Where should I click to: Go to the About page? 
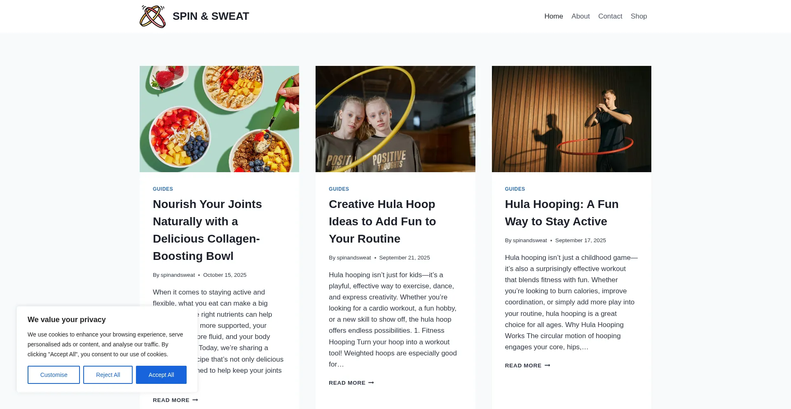pos(580,16)
